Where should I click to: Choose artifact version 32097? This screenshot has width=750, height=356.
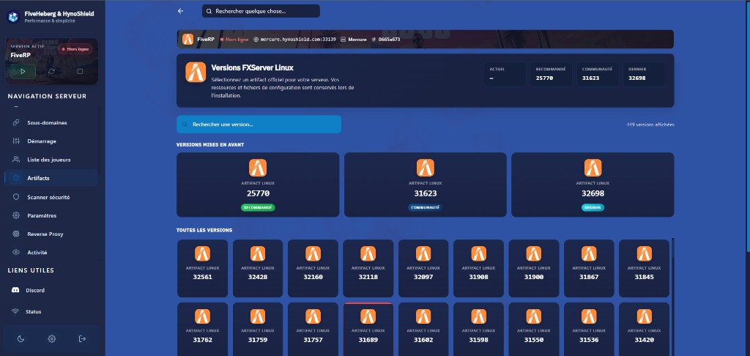point(423,268)
